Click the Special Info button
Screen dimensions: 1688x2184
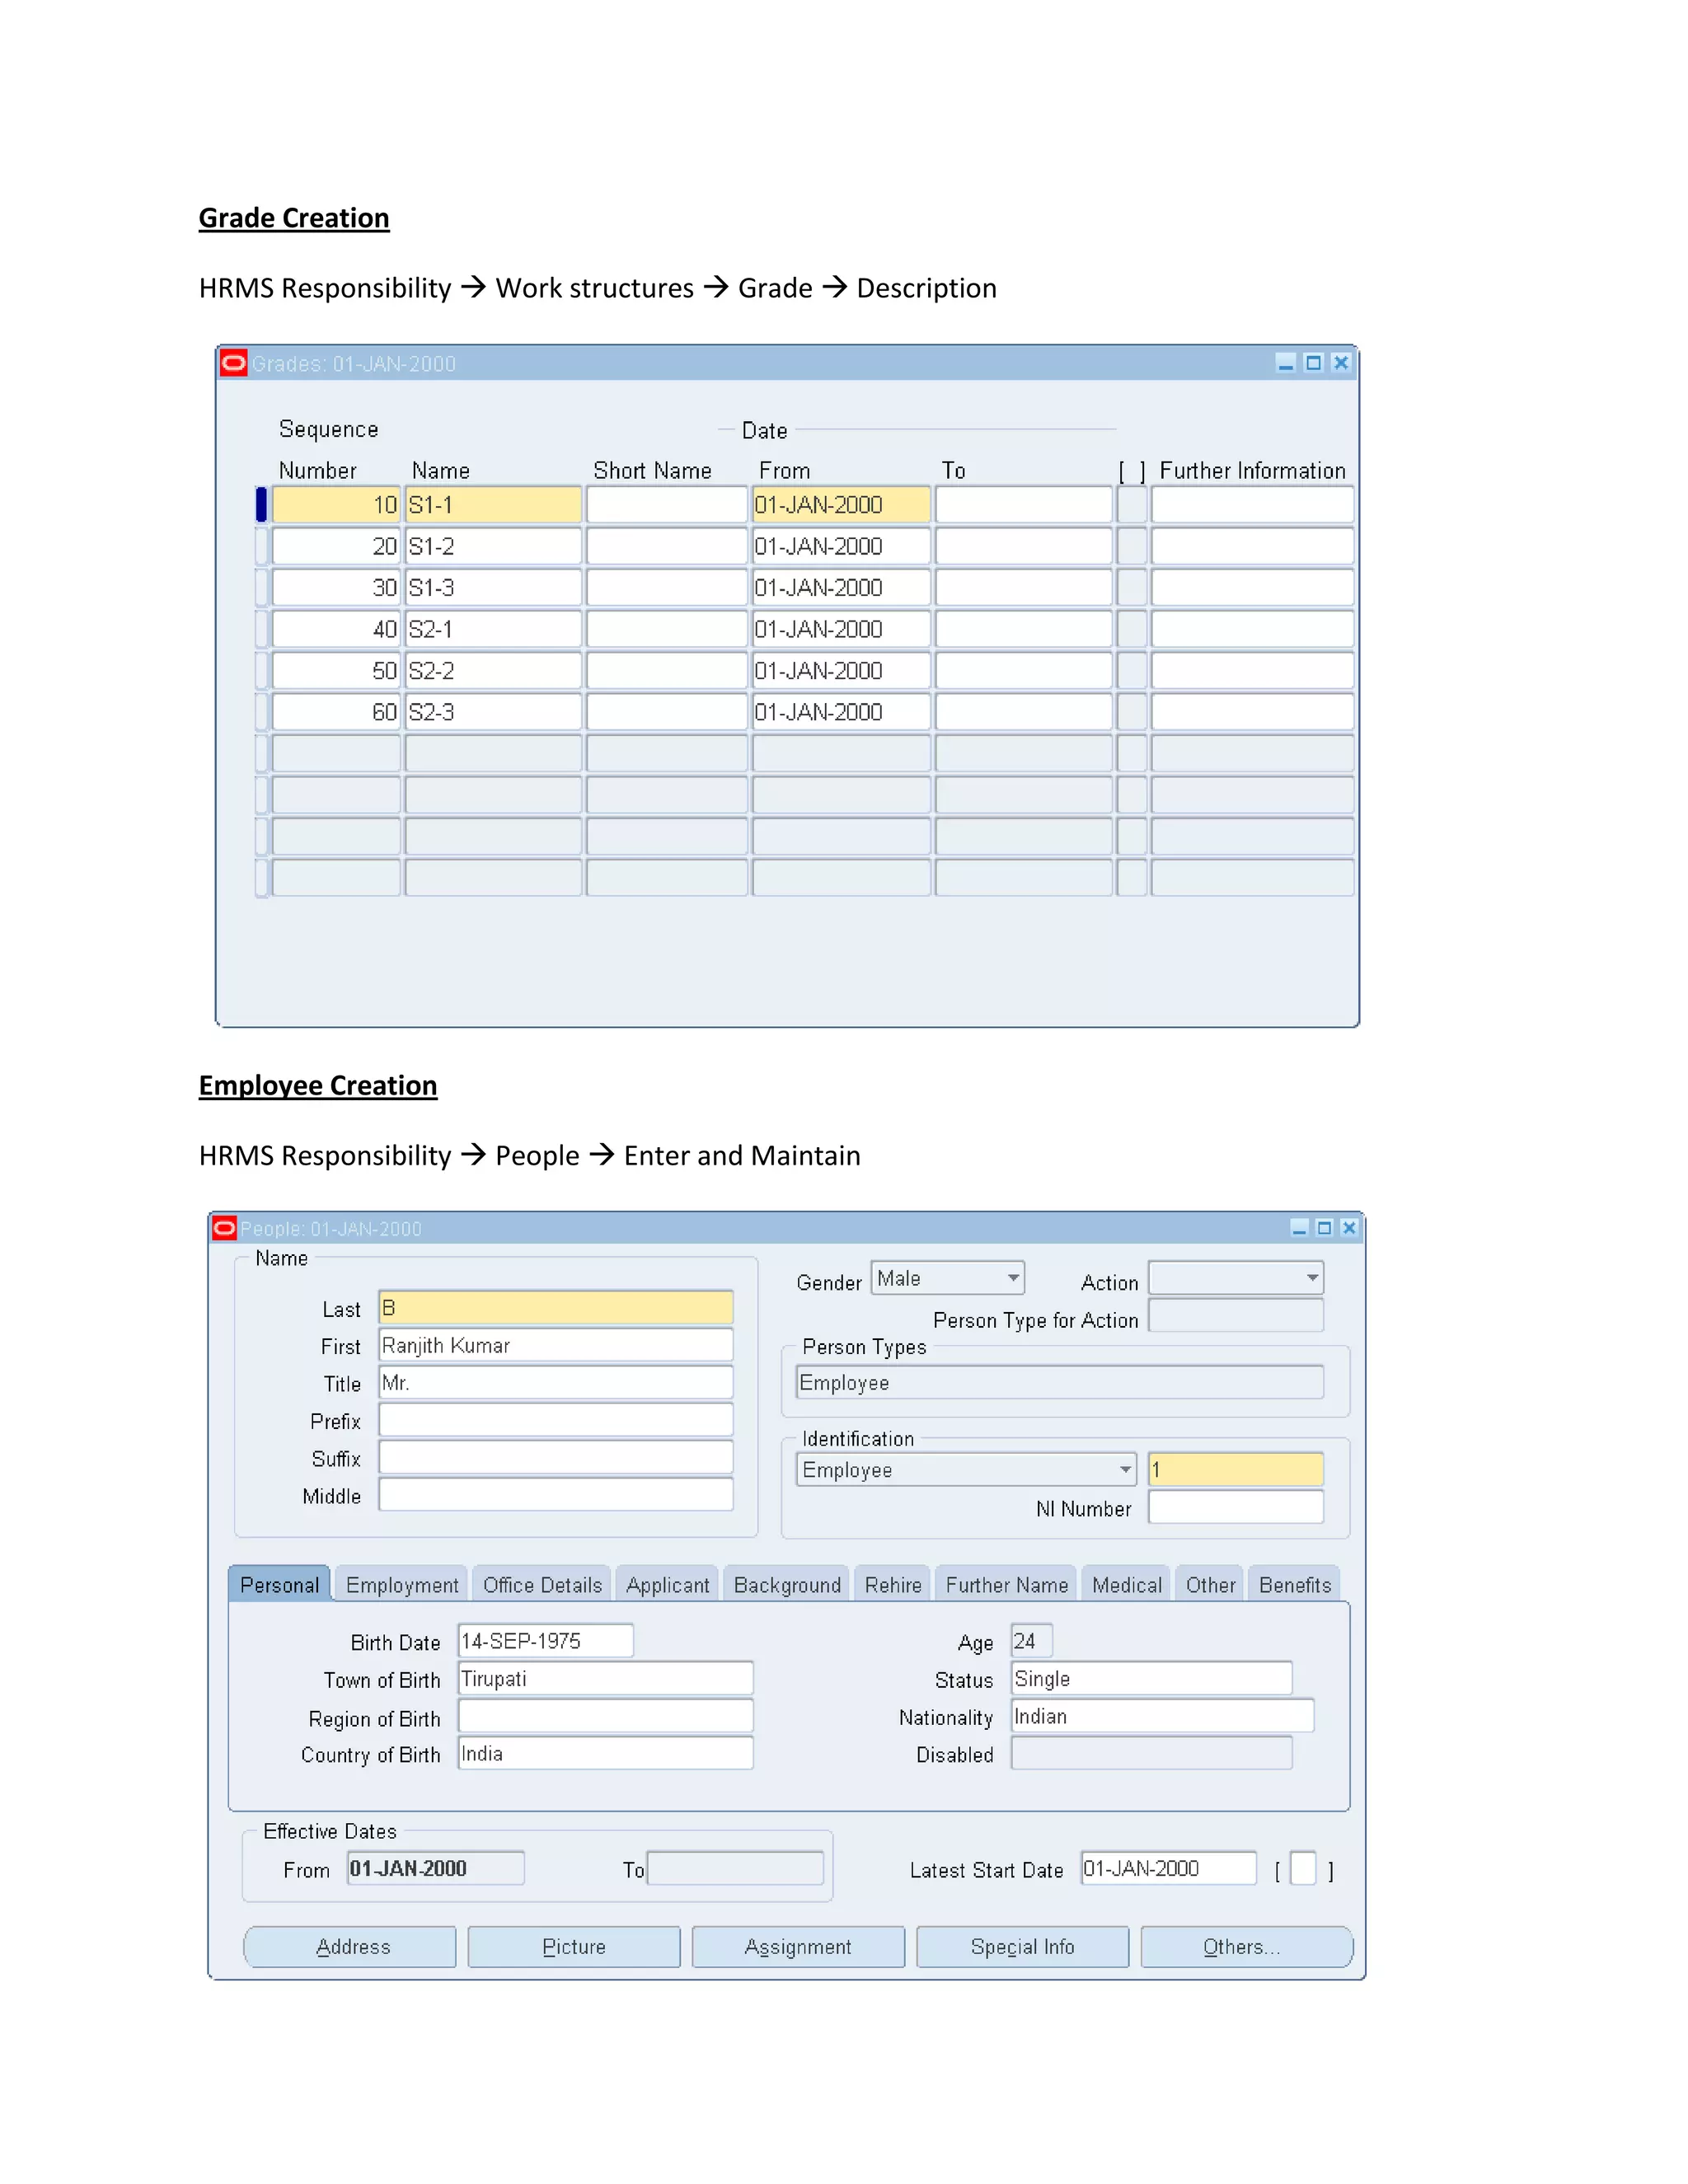(1022, 1946)
